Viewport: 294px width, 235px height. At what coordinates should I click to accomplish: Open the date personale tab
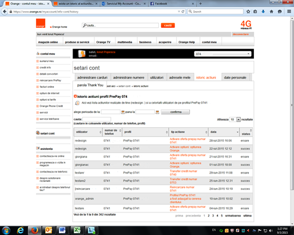point(235,78)
